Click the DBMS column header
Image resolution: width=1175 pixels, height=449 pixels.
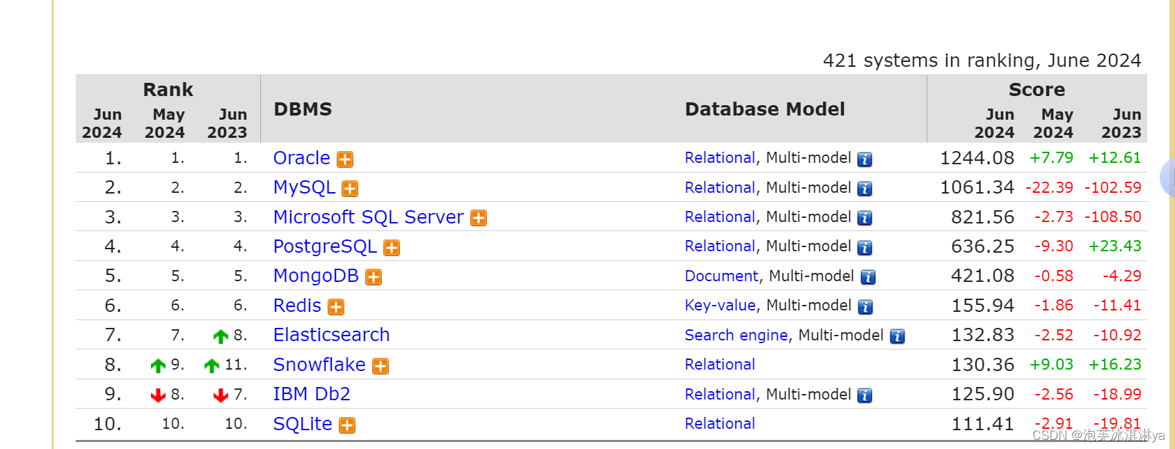[x=303, y=109]
